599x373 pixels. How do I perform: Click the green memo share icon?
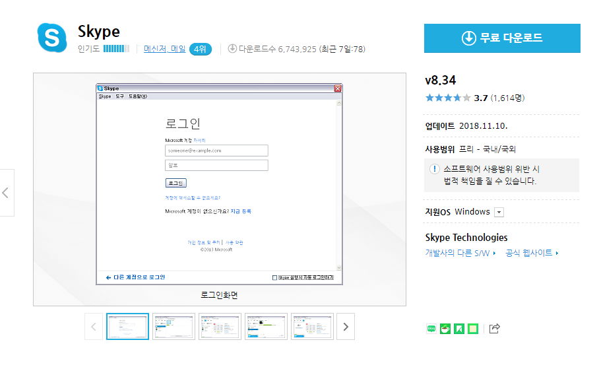click(473, 329)
